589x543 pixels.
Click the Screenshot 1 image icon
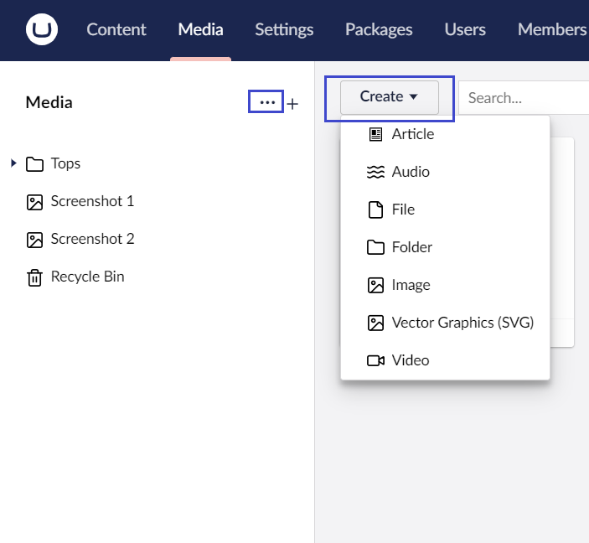pos(34,202)
